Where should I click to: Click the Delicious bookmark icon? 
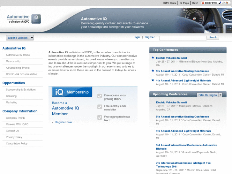click(x=220, y=3)
